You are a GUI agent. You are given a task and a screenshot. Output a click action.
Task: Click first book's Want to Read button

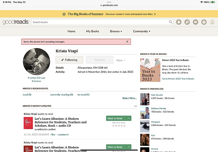(x=116, y=118)
